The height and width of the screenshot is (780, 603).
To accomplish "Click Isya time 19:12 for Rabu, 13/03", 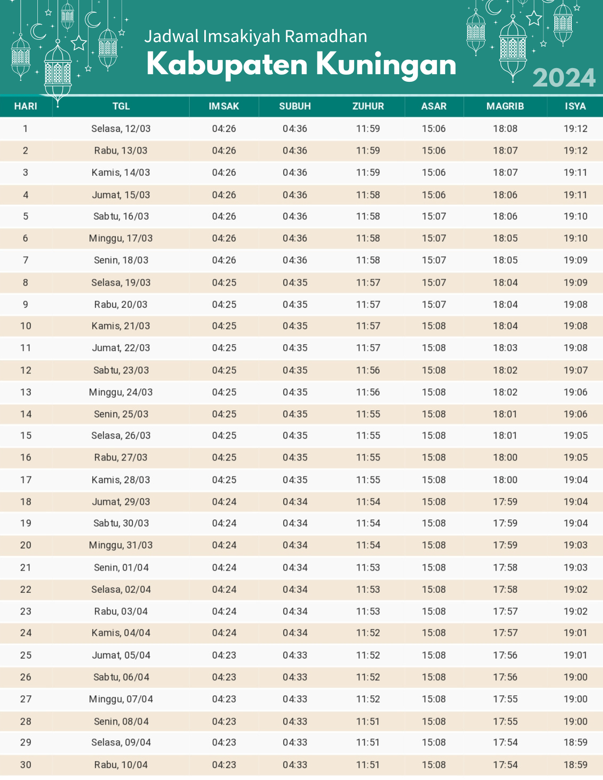I will point(576,150).
